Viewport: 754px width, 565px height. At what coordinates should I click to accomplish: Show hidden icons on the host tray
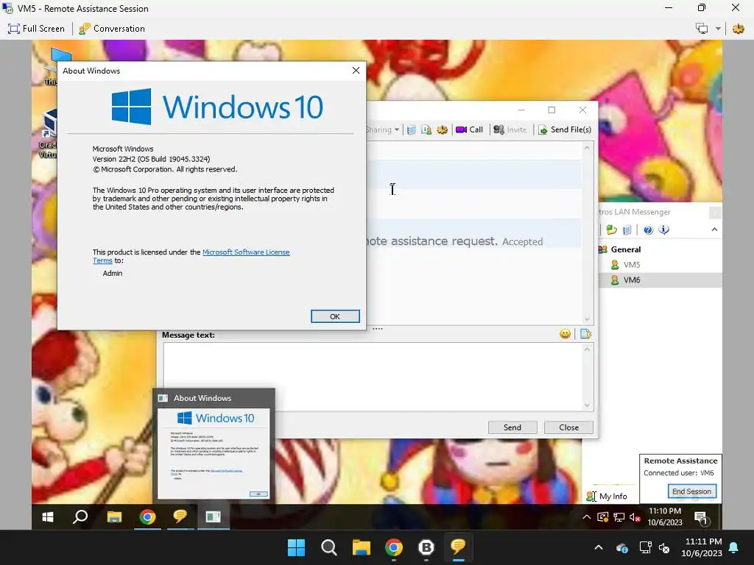[x=599, y=547]
